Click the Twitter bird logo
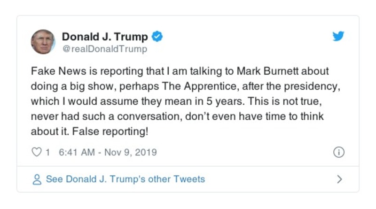 [338, 36]
